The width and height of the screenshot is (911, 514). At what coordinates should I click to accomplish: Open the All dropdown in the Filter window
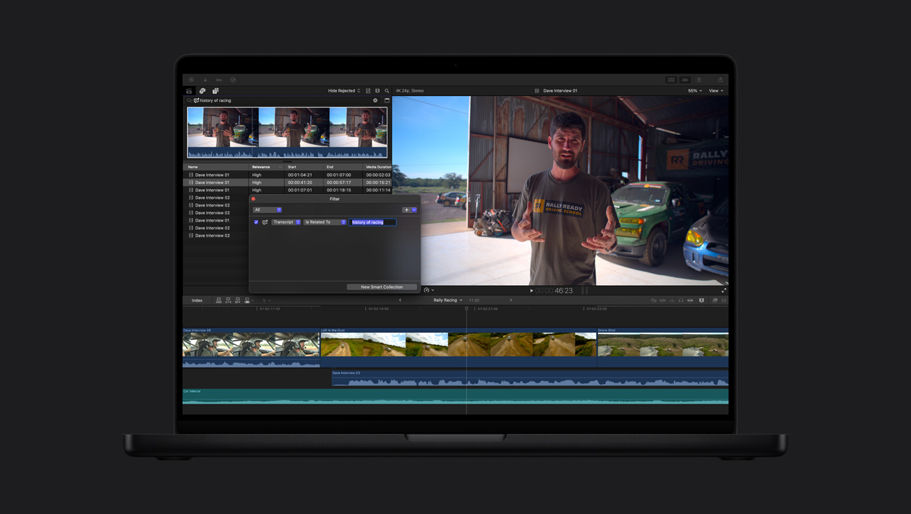tap(268, 209)
